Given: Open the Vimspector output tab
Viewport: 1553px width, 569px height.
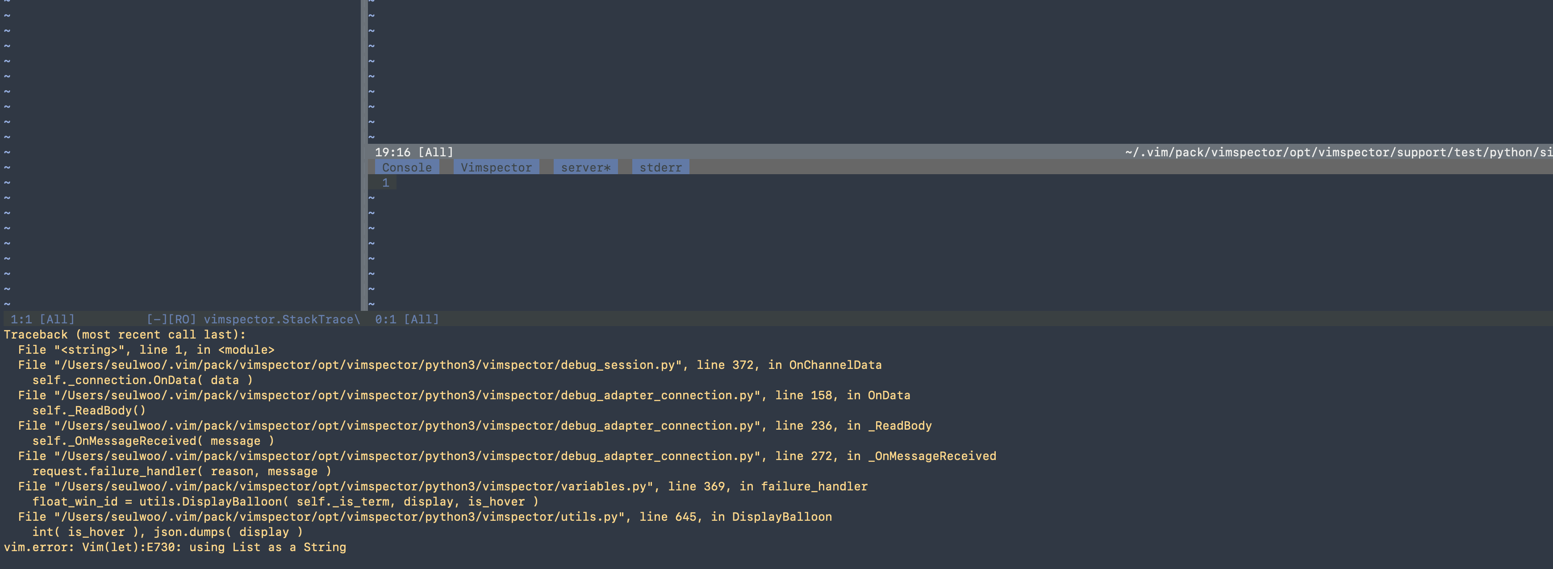Looking at the screenshot, I should pos(496,167).
